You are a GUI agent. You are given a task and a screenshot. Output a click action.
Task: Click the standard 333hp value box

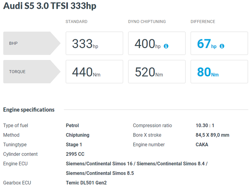pyautogui.click(x=94, y=43)
